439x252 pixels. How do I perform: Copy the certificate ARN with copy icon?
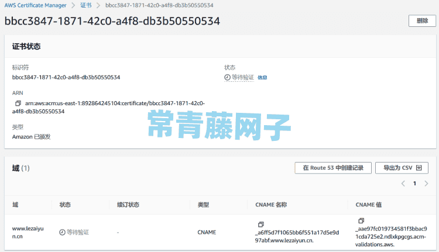coord(18,103)
